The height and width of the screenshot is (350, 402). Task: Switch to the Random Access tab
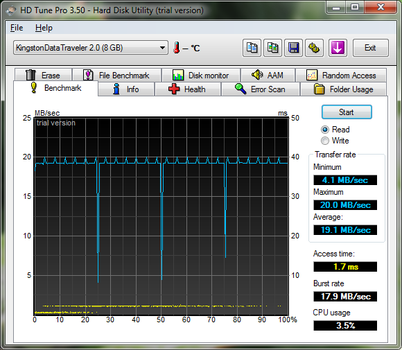(341, 76)
